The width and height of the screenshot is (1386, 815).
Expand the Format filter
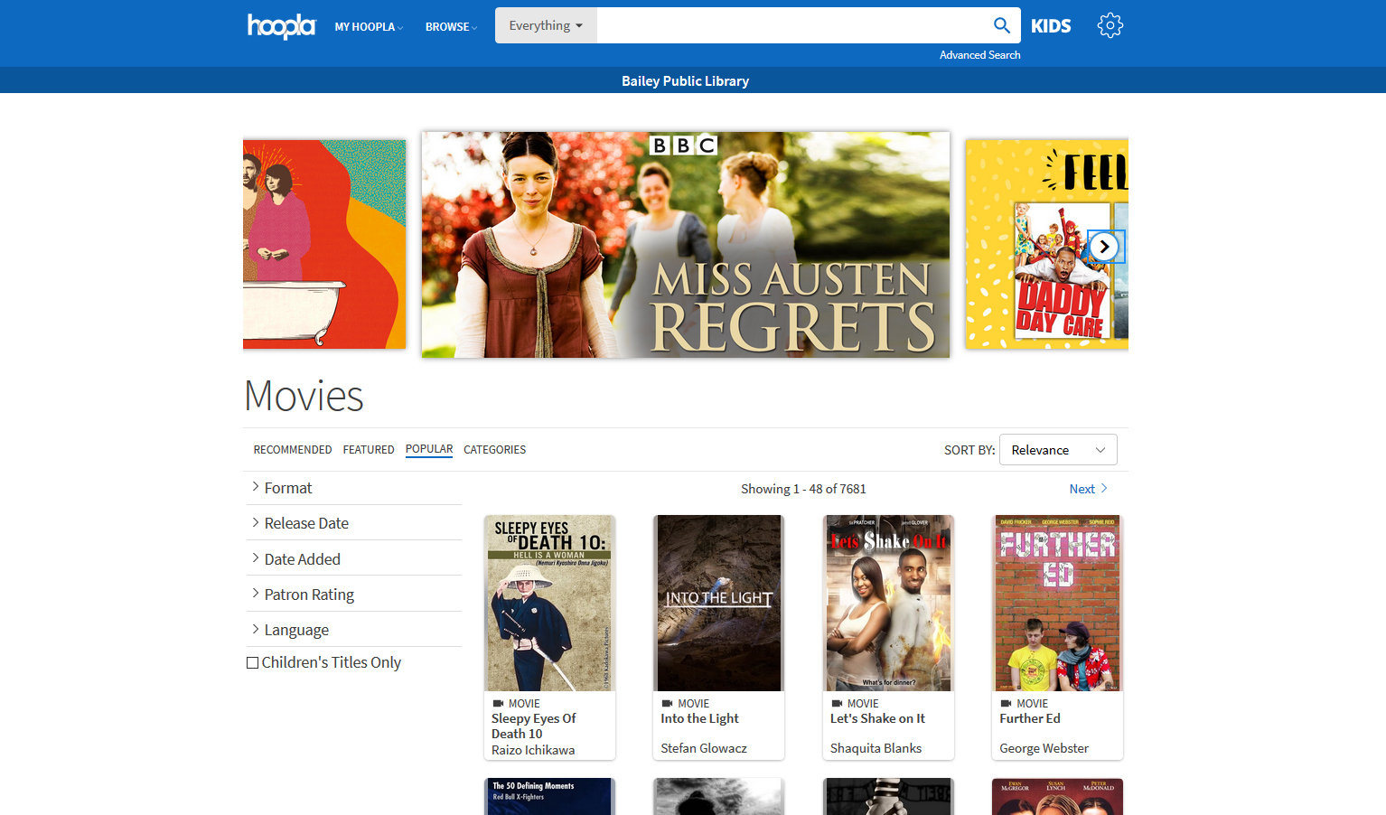(287, 488)
